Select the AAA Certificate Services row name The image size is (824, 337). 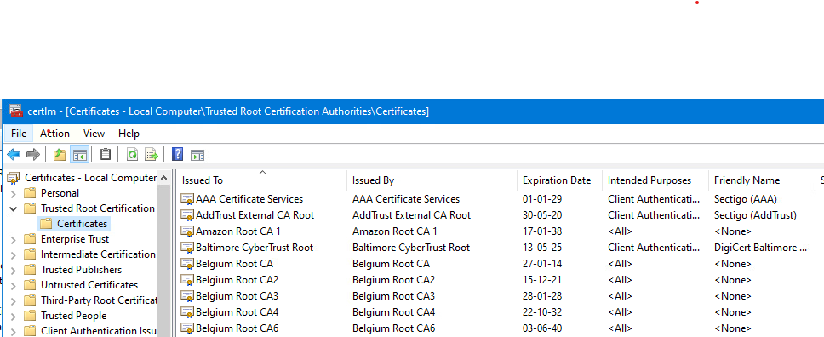(249, 199)
